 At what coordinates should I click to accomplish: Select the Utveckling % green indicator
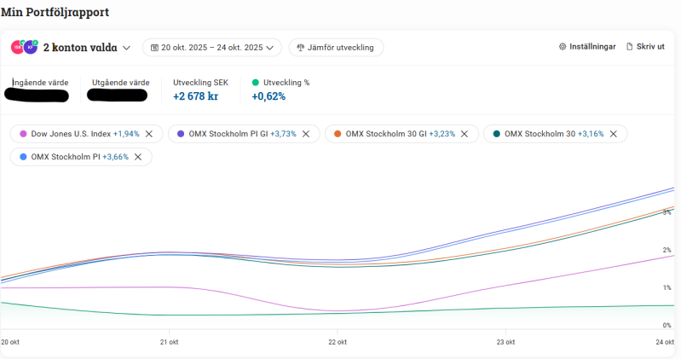click(x=255, y=83)
